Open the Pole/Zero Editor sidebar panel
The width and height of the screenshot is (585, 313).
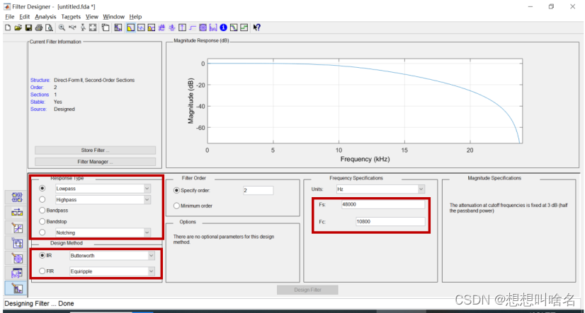click(x=17, y=258)
